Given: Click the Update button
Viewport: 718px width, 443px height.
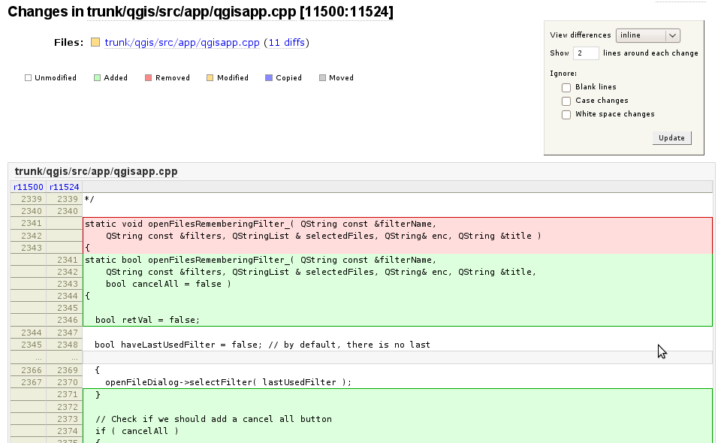Looking at the screenshot, I should pos(671,137).
